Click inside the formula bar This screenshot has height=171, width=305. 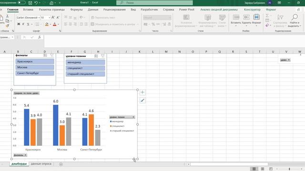(x=174, y=41)
